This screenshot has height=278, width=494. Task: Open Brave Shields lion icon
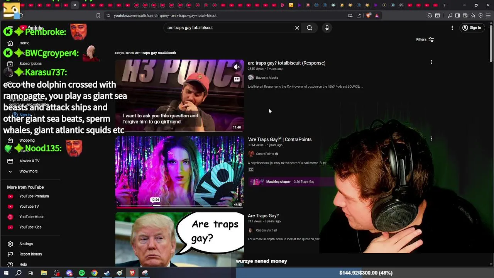369,15
